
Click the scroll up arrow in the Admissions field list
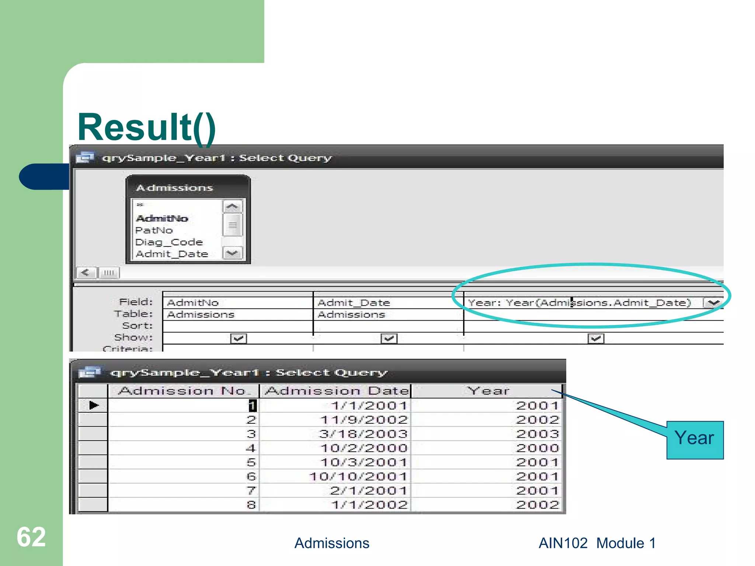232,206
